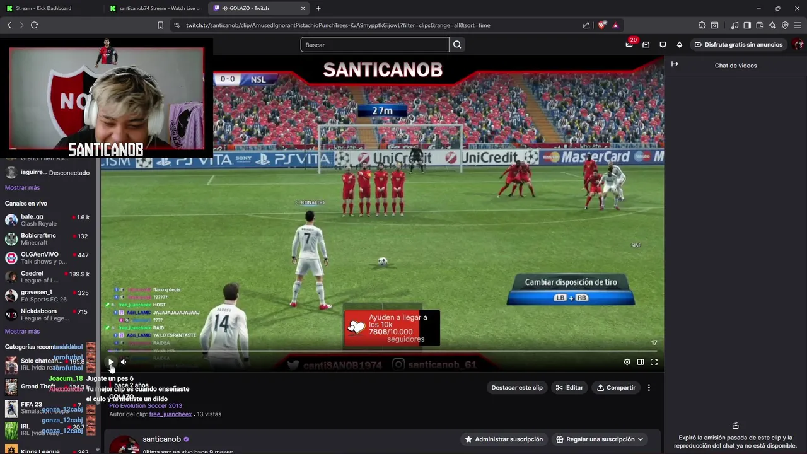807x454 pixels.
Task: Open Bobicraftmc live channel in sidebar
Action: pyautogui.click(x=48, y=239)
